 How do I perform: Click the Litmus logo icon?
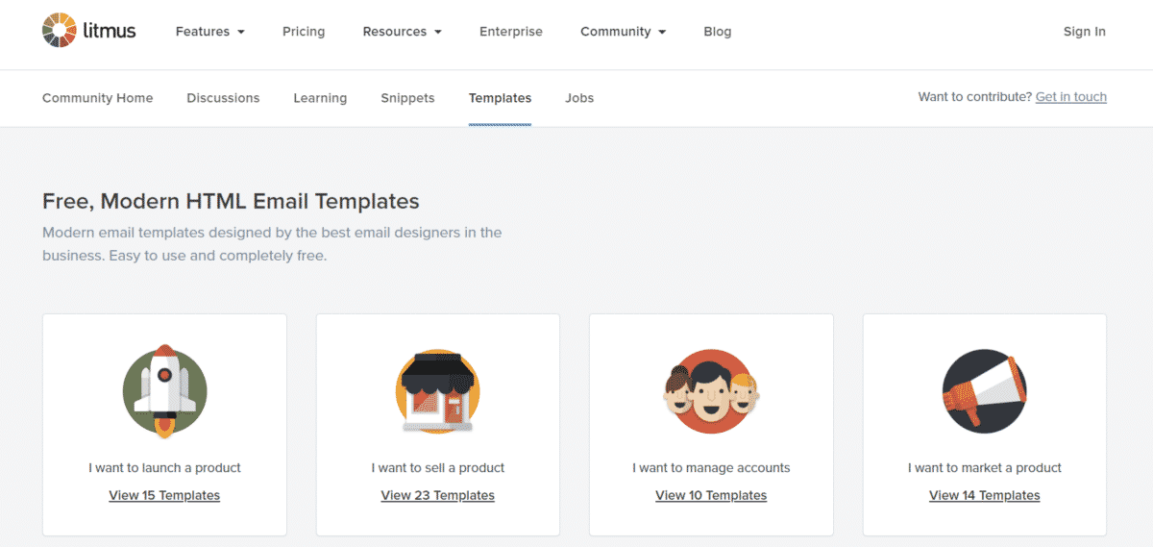[x=61, y=31]
